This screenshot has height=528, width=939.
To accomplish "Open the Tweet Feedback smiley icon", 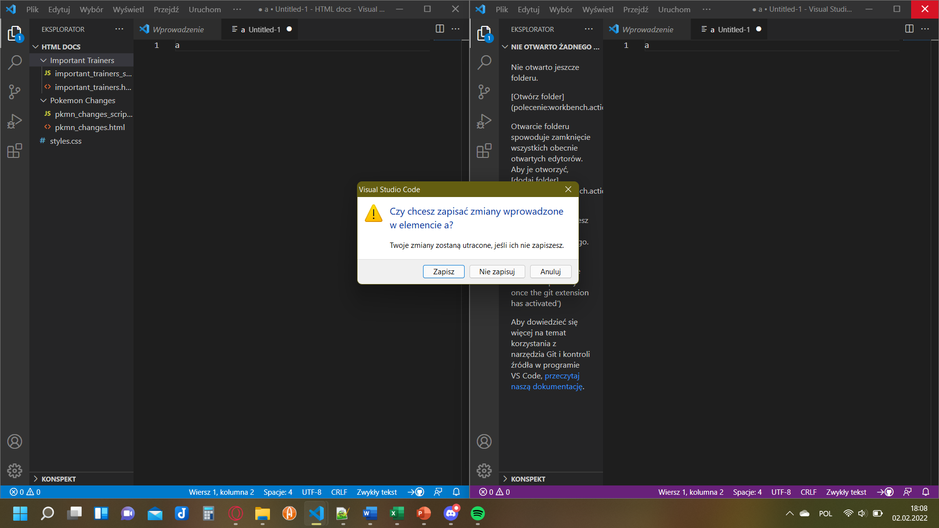I will click(438, 492).
